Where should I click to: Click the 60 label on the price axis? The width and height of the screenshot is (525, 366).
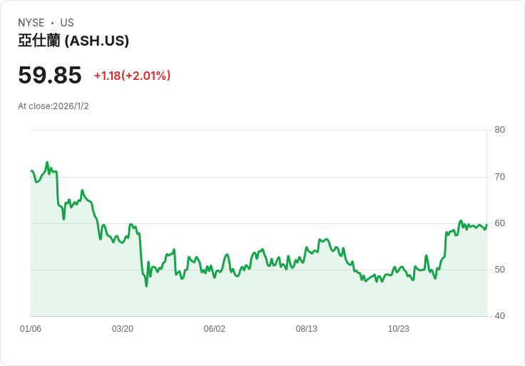click(500, 223)
